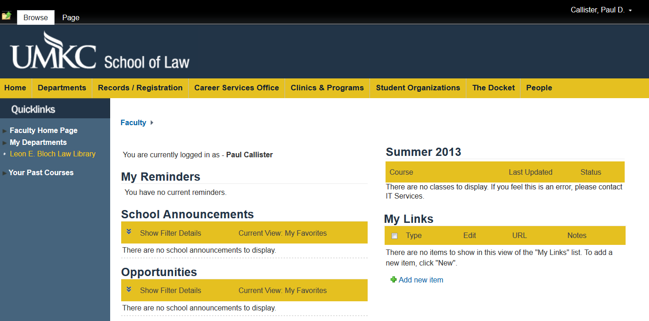The image size is (649, 321).
Task: Click the Paul Callister logged-in name
Action: coord(249,155)
